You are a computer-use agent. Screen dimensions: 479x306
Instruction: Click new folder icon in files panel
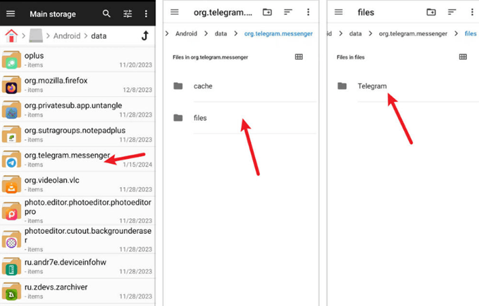tap(431, 12)
